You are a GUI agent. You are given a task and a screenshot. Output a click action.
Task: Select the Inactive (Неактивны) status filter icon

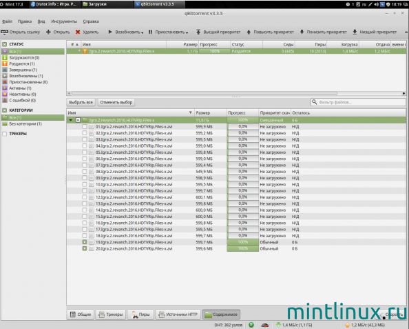point(5,94)
